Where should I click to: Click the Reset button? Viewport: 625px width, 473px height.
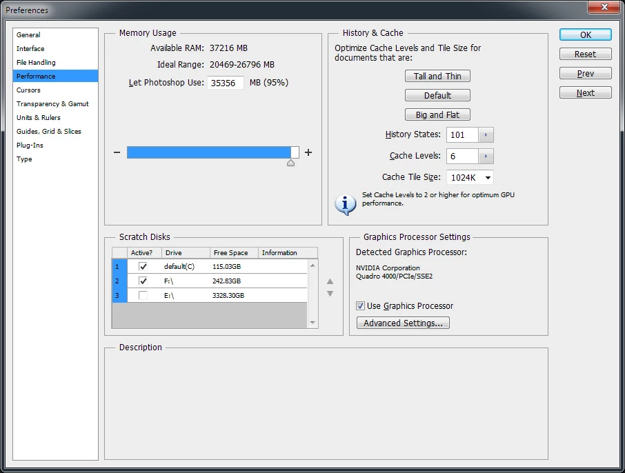click(585, 54)
